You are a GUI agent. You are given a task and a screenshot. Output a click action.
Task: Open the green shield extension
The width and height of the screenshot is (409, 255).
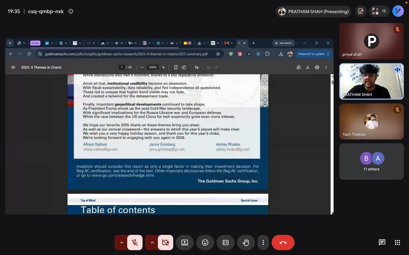(x=231, y=54)
